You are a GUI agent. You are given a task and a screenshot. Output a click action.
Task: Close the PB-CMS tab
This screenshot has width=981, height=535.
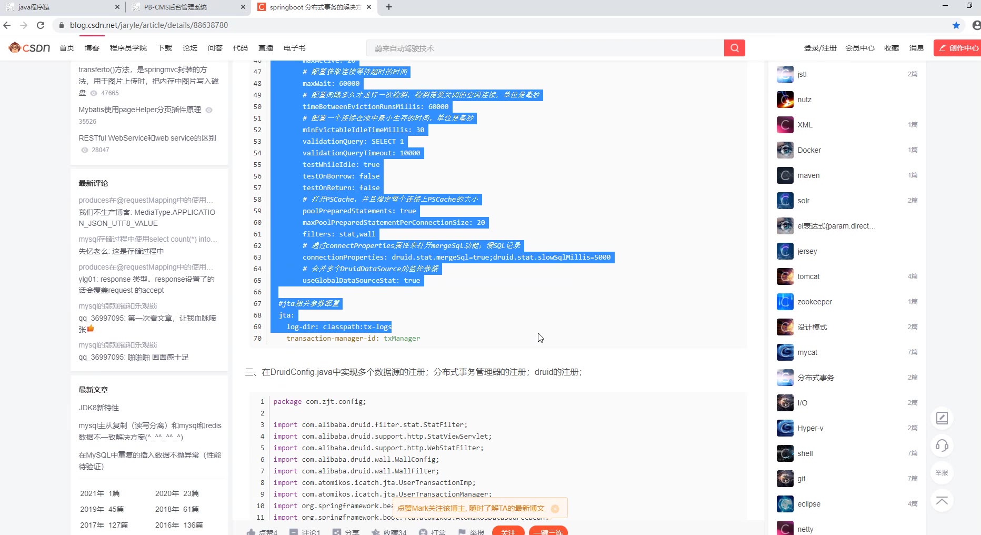click(243, 7)
